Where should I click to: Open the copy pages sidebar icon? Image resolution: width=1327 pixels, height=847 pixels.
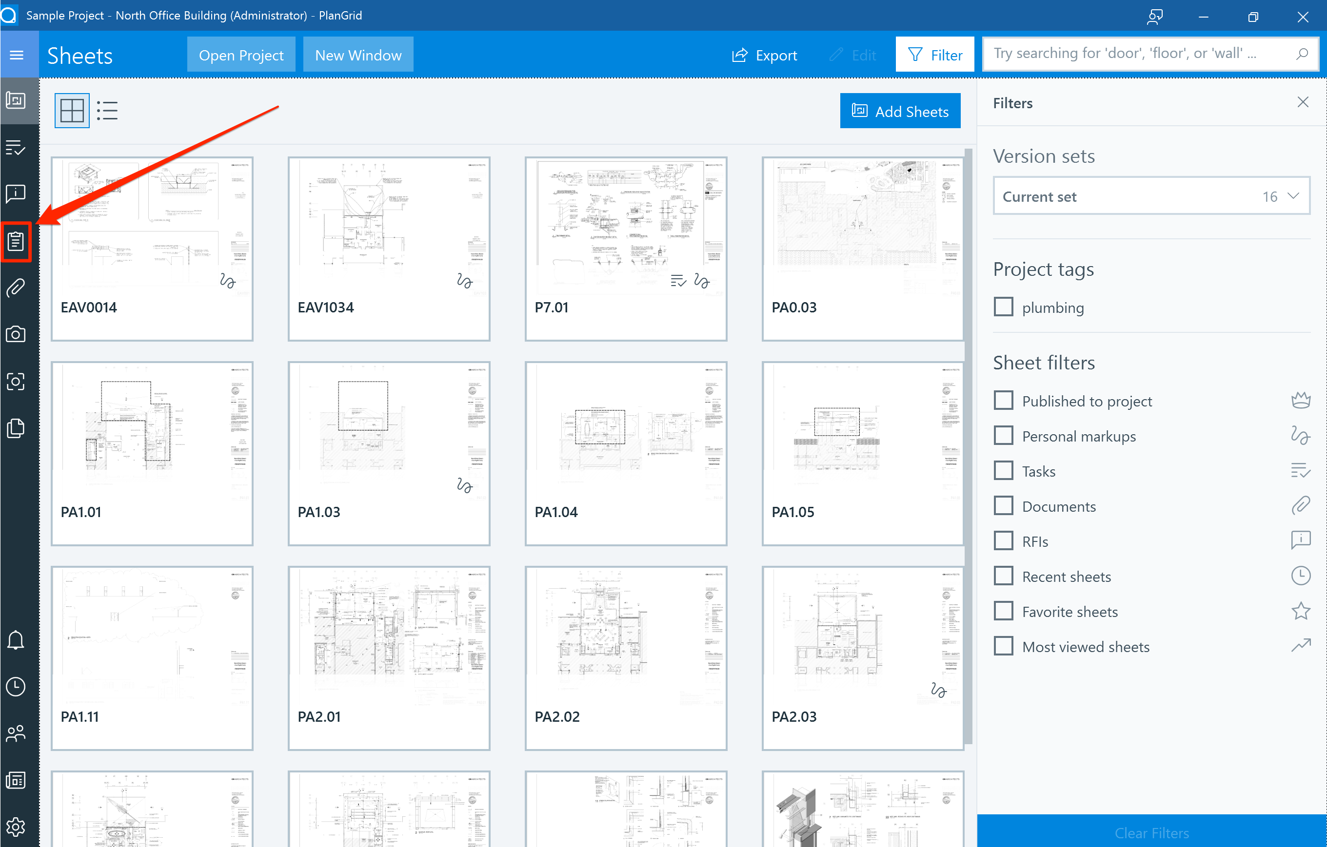pos(16,428)
